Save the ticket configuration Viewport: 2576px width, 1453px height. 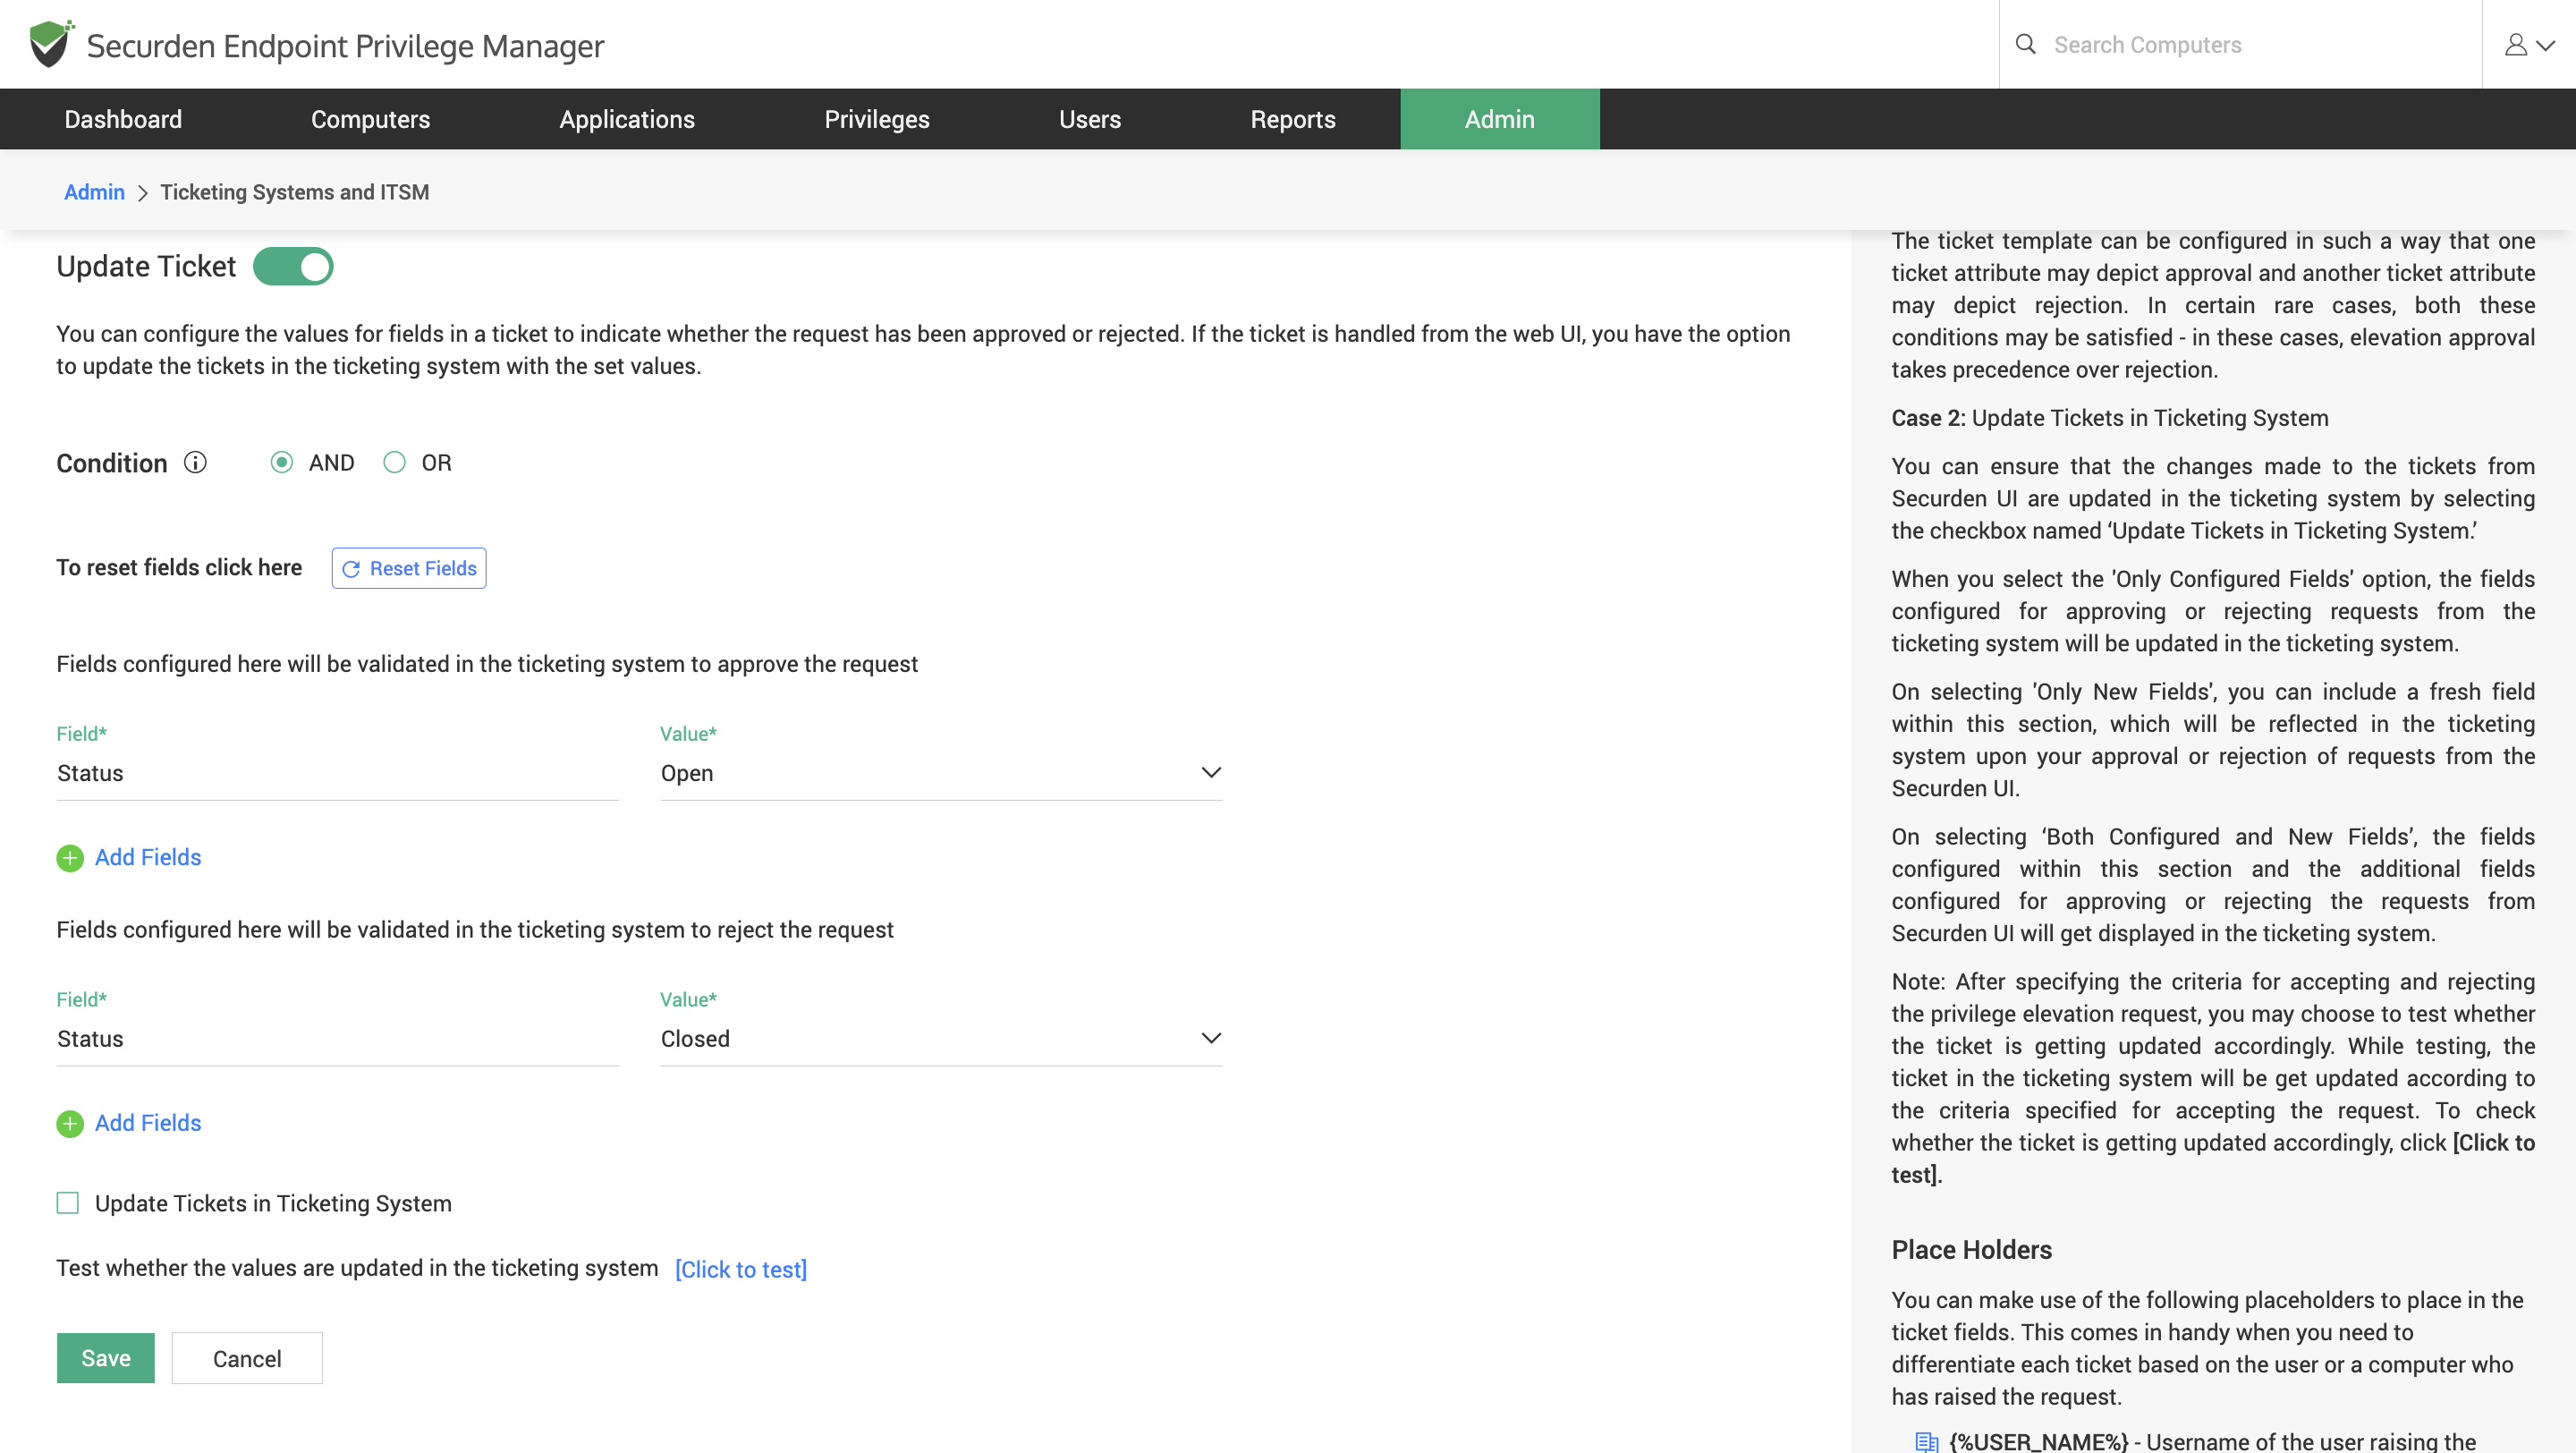106,1358
